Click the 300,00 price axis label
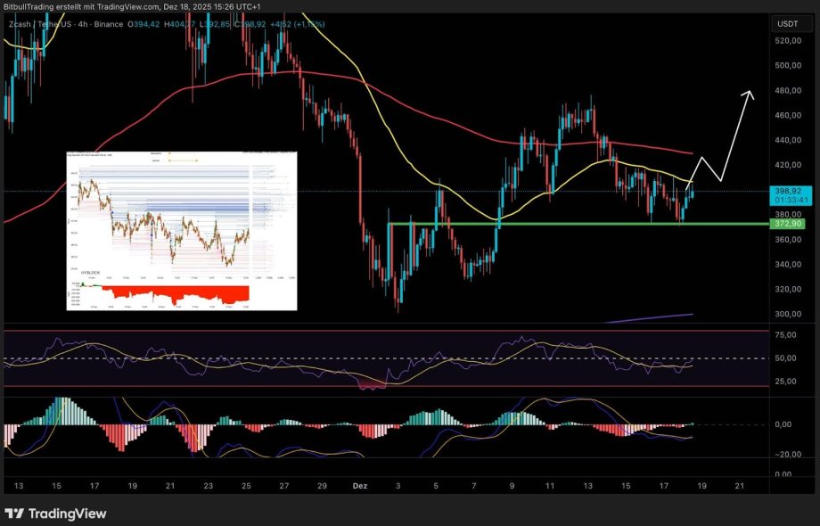Viewport: 820px width, 526px height. pos(787,315)
